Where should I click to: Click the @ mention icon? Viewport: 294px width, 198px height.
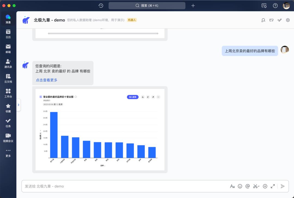247,186
